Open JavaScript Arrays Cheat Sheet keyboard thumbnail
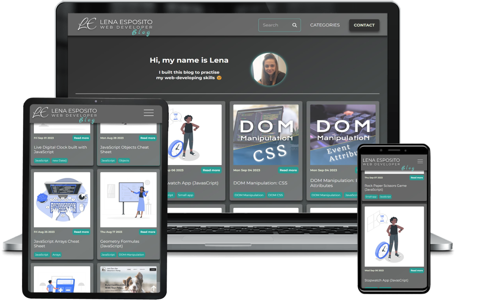Image resolution: width=481 pixels, height=304 pixels. click(x=62, y=199)
